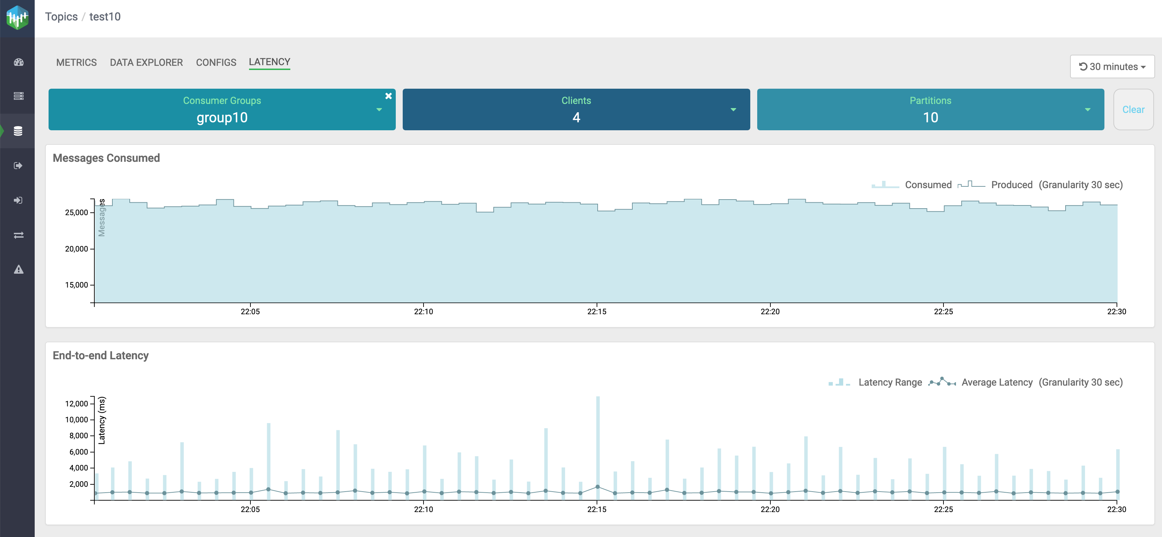Open the 30 minutes time range selector

[x=1112, y=67]
